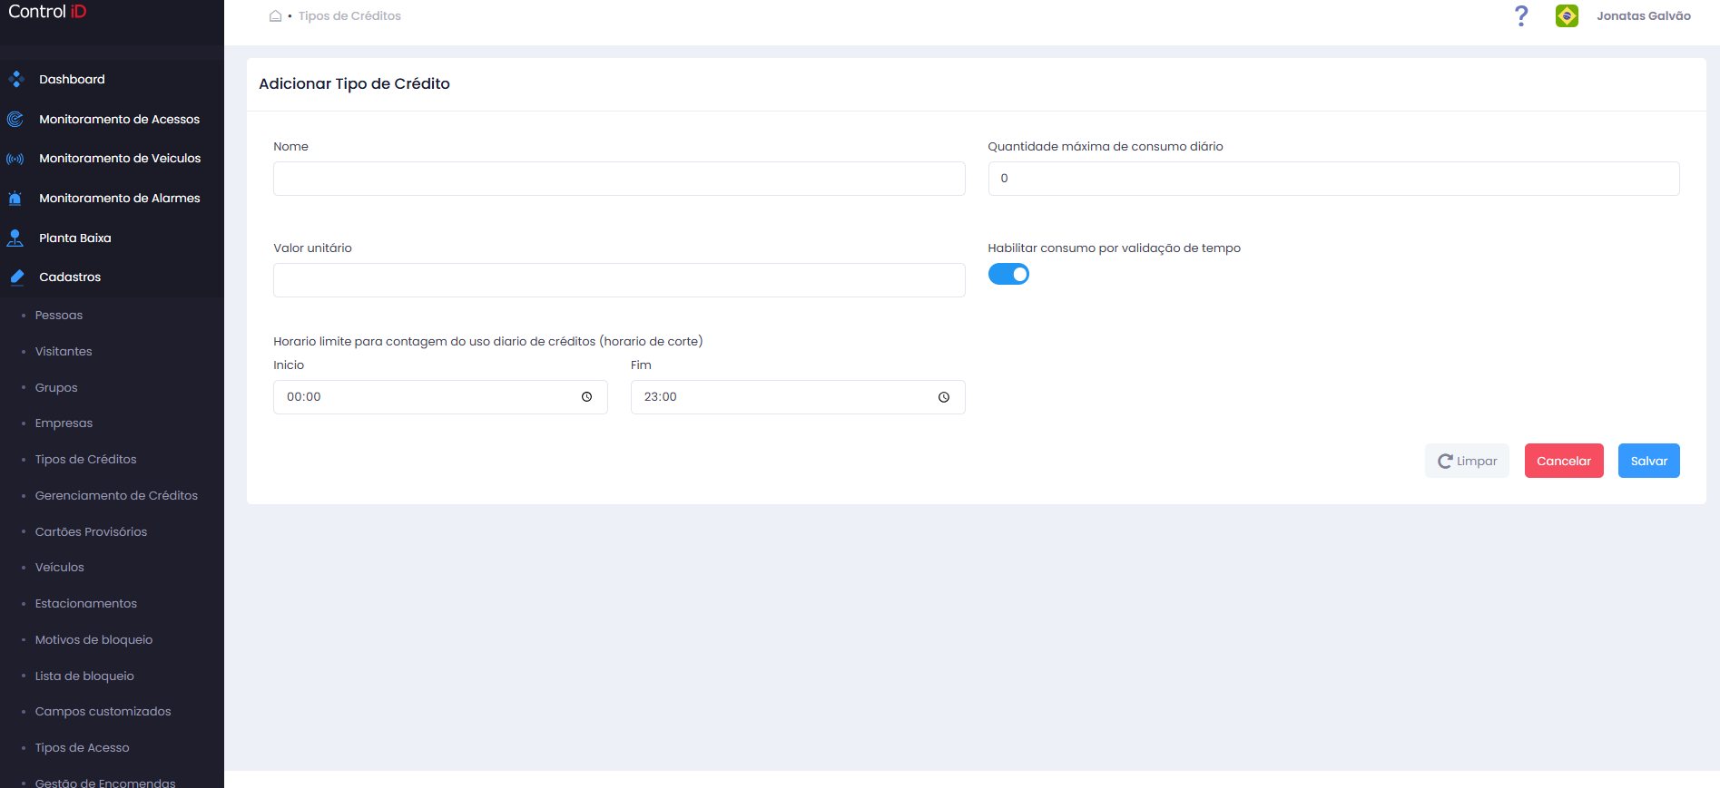
Task: Focus the Valor unitário input field
Action: click(619, 280)
